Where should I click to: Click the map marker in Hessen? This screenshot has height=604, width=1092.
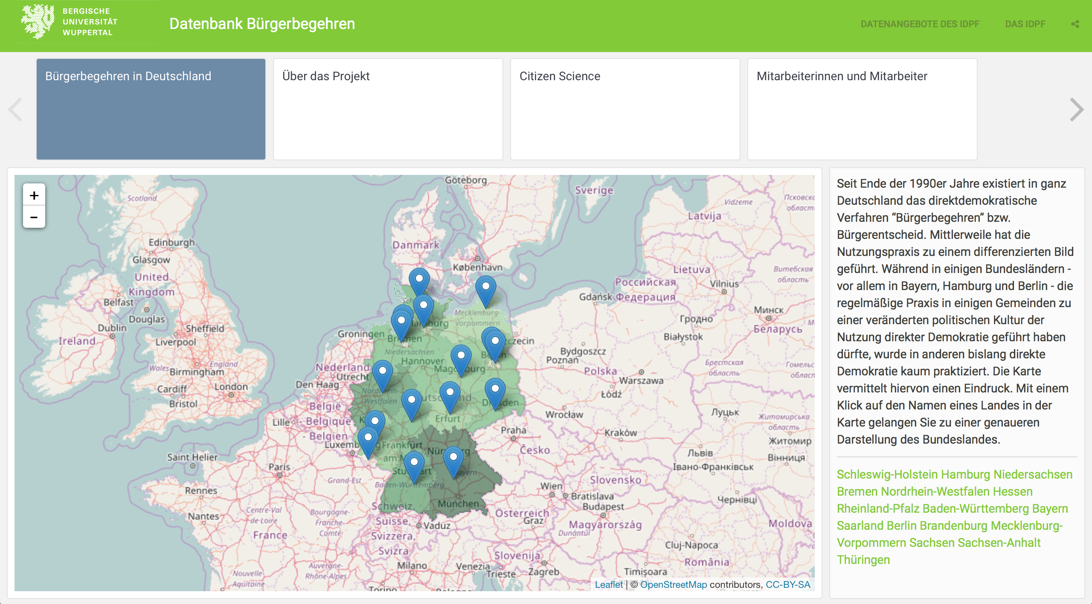coord(412,404)
